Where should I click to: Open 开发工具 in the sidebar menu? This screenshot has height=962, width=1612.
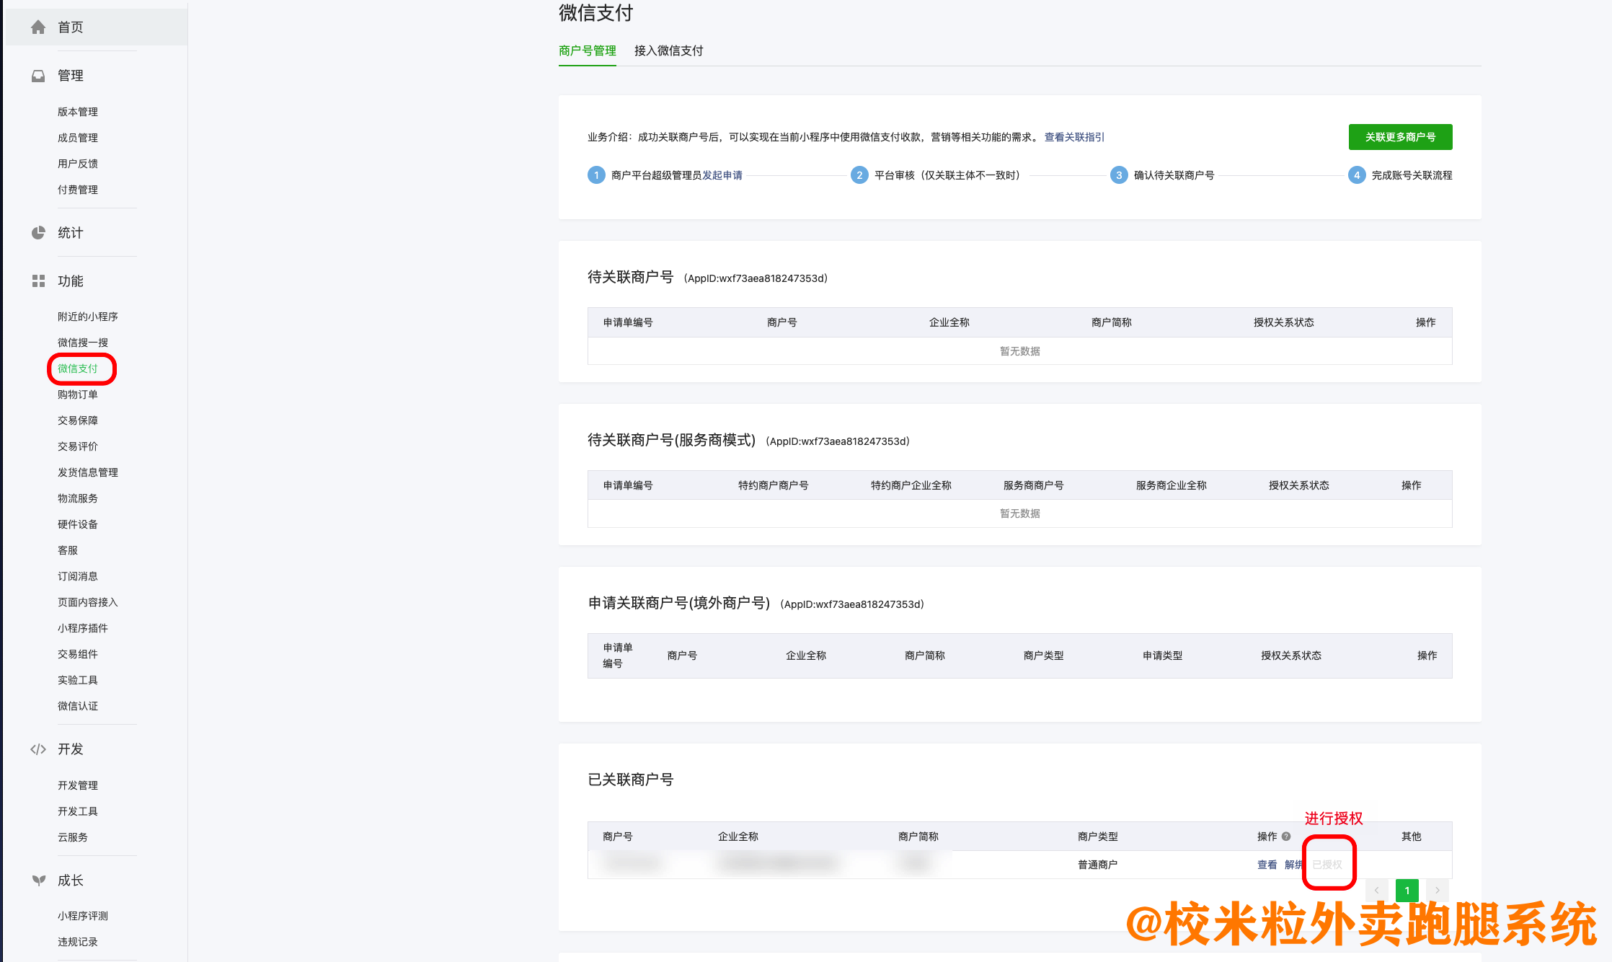tap(76, 811)
